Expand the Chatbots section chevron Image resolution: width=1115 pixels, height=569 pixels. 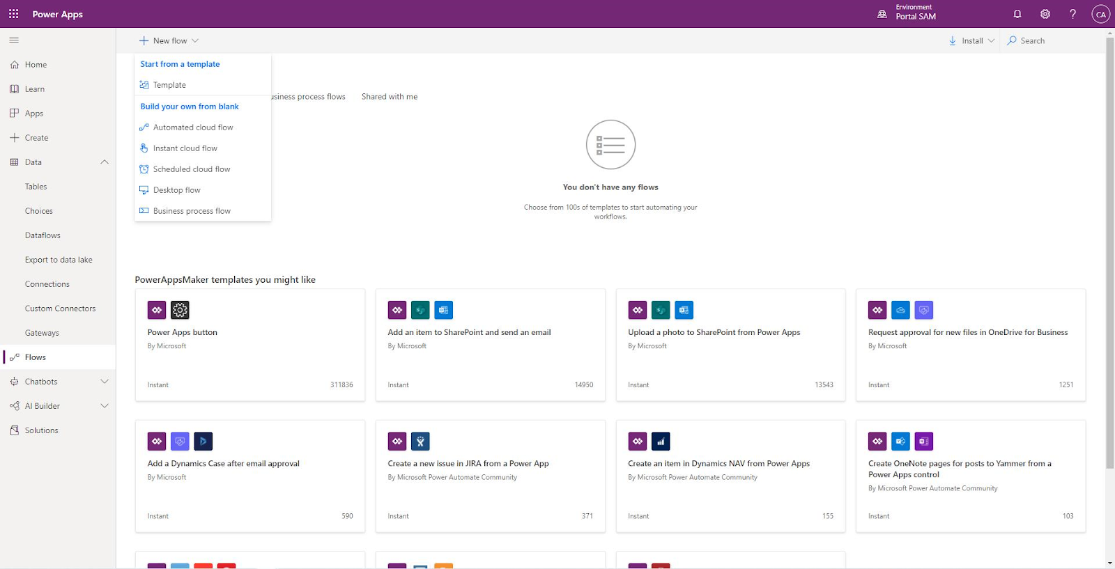point(105,382)
